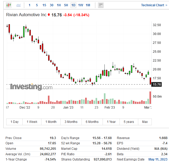Click Day's Range value 15.56 - 17.68
The width and height of the screenshot is (169, 161).
(x=102, y=138)
